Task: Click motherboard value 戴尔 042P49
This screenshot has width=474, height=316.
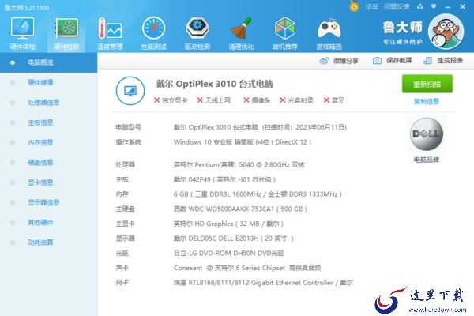Action: pos(224,179)
